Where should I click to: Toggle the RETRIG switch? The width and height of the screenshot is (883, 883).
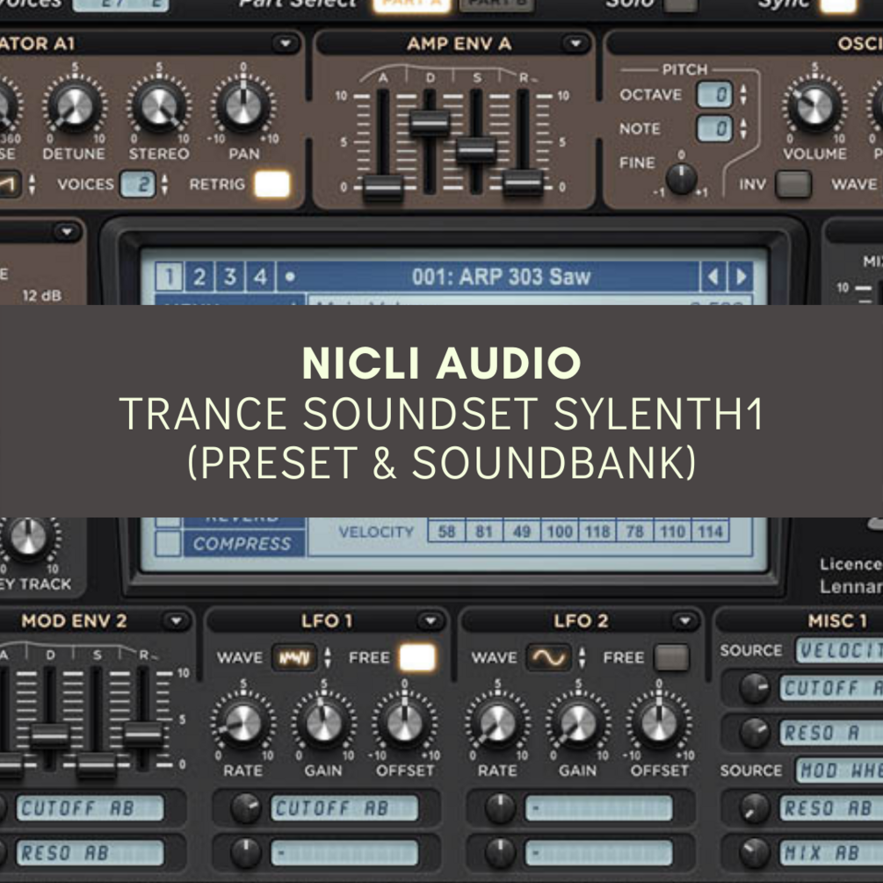pos(272,185)
